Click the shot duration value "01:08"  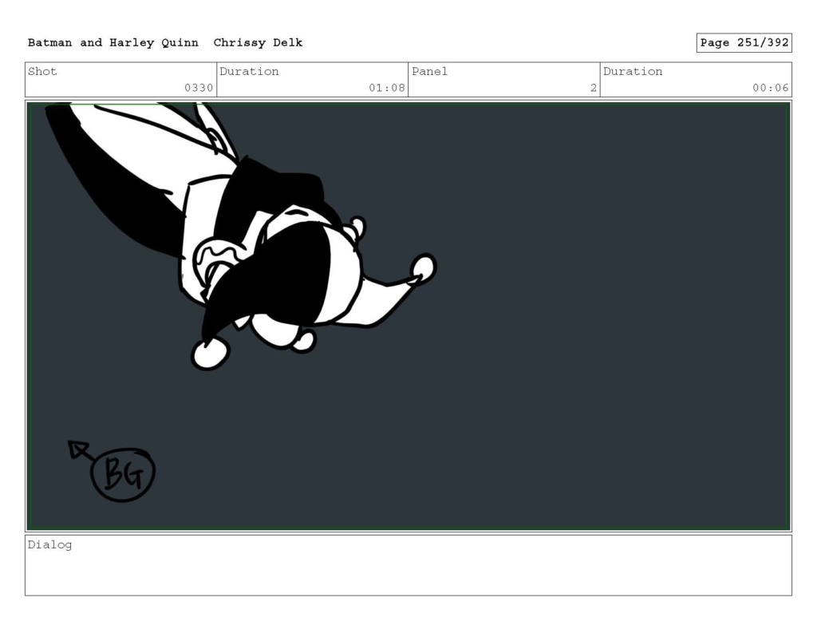point(387,88)
